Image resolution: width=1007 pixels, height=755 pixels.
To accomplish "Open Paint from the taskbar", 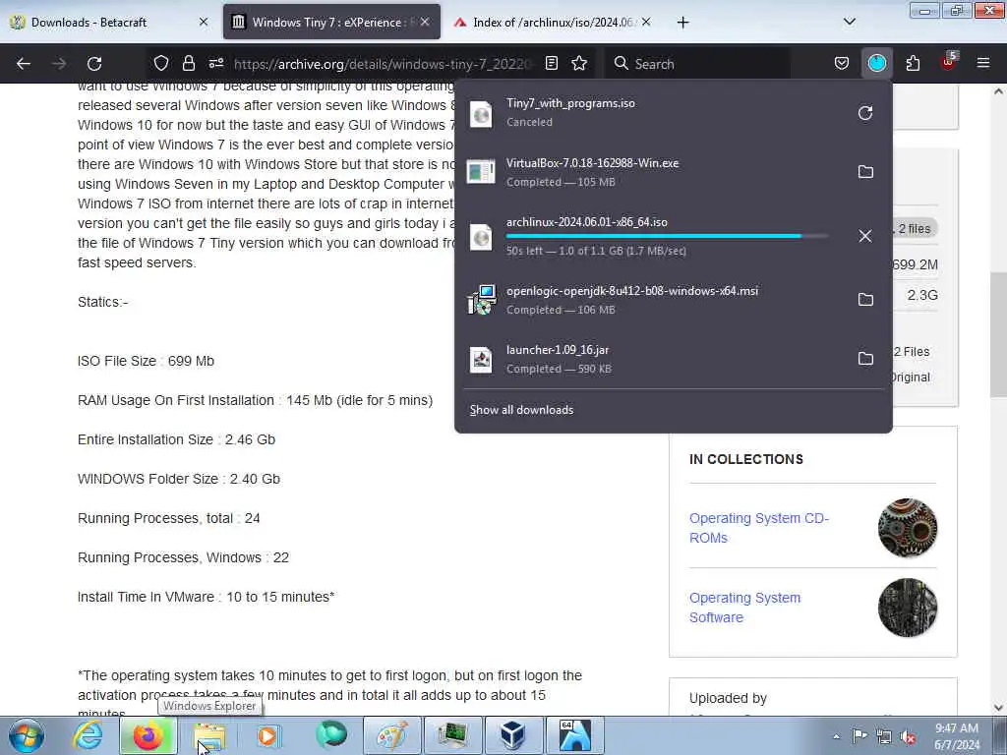I will click(391, 735).
